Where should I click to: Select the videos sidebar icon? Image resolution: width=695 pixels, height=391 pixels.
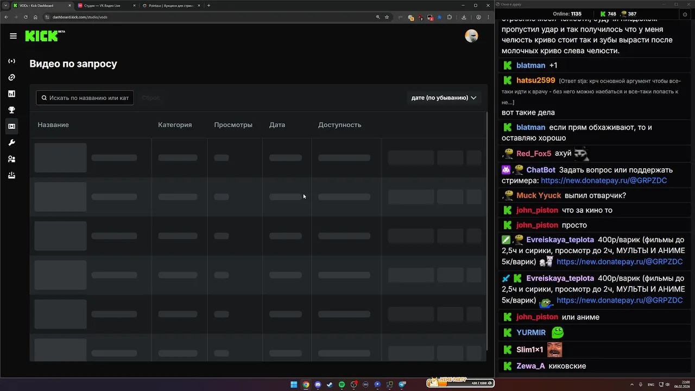(11, 126)
